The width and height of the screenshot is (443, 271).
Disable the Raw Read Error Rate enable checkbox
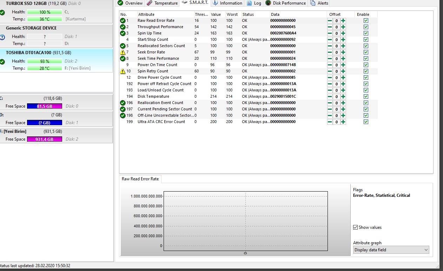click(366, 20)
